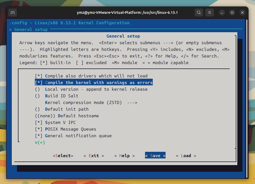Screen dimensions: 255x184
Task: Disable POSIX Message Queues checkbox
Action: [38, 129]
